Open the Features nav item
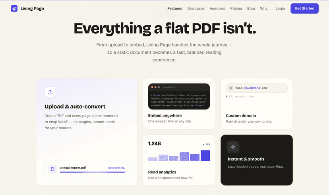This screenshot has width=329, height=195. point(174,8)
